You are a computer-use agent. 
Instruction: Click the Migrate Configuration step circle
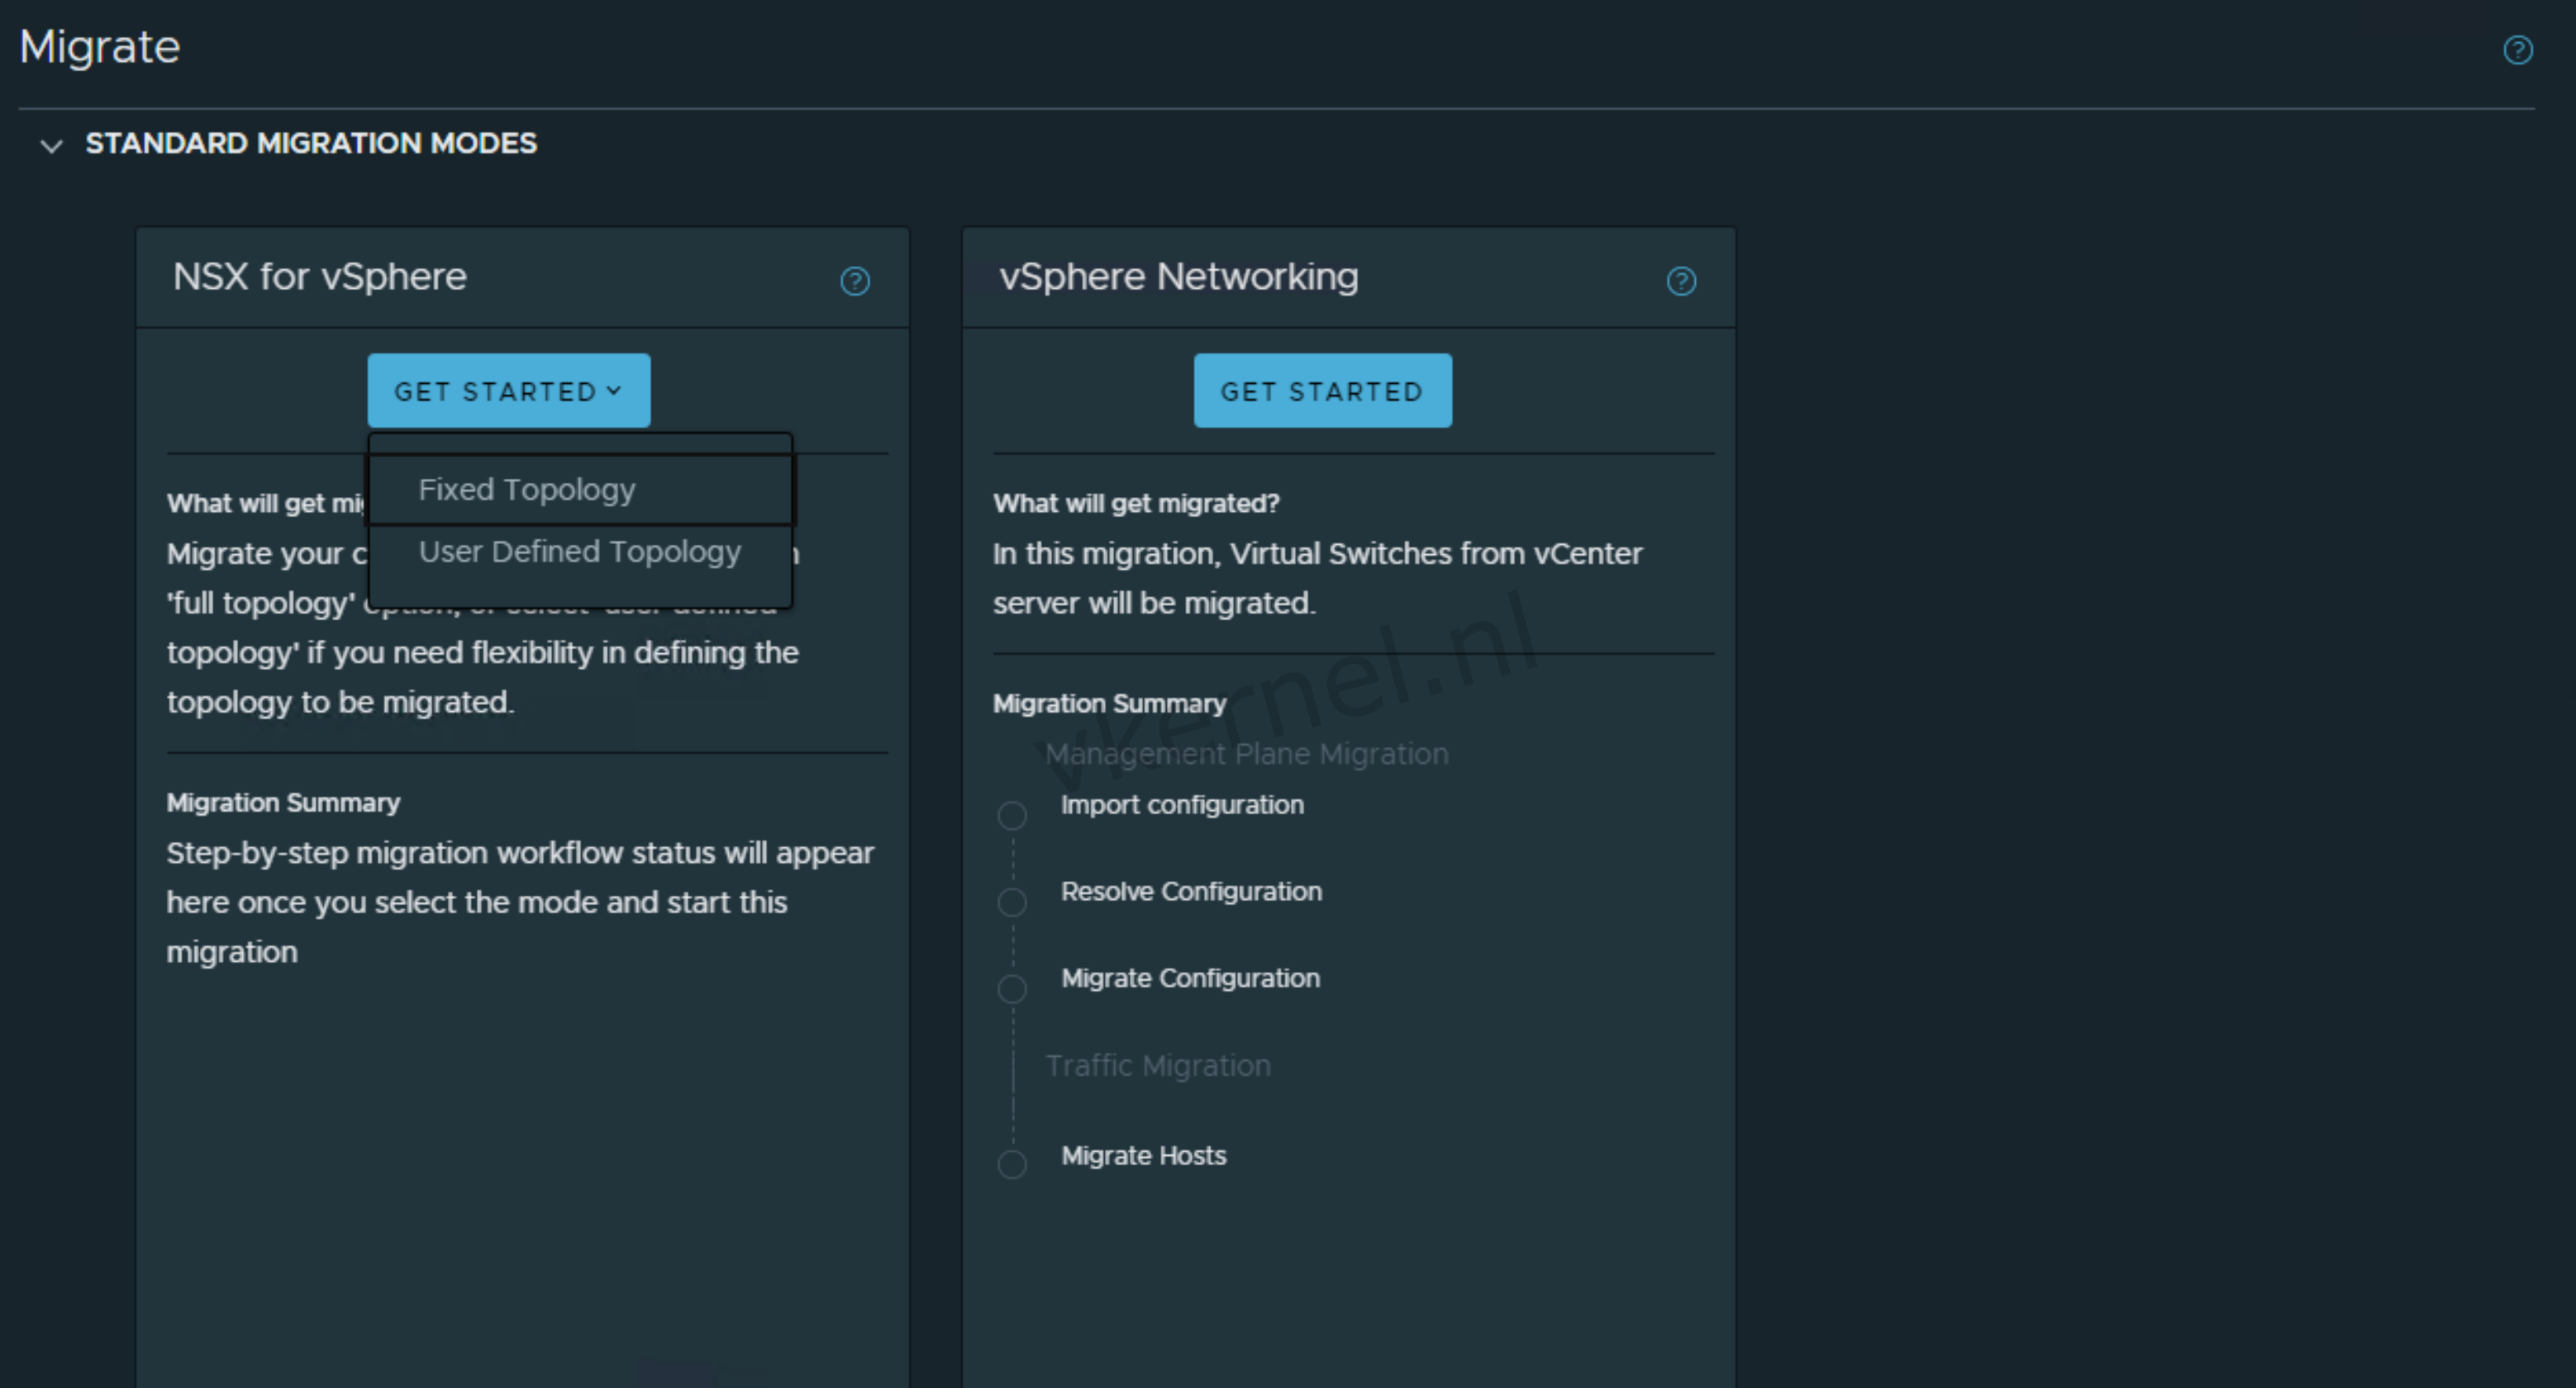(1012, 988)
